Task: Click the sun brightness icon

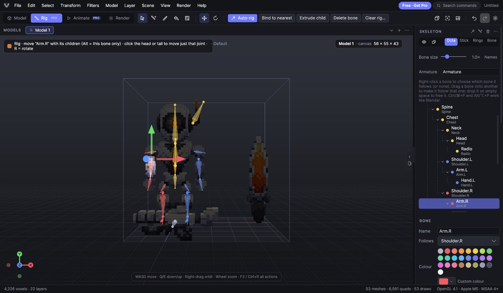Action: [x=495, y=18]
